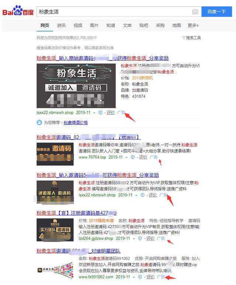
Task: Click the 为您推荐 blue face icon
Action: click(x=39, y=123)
